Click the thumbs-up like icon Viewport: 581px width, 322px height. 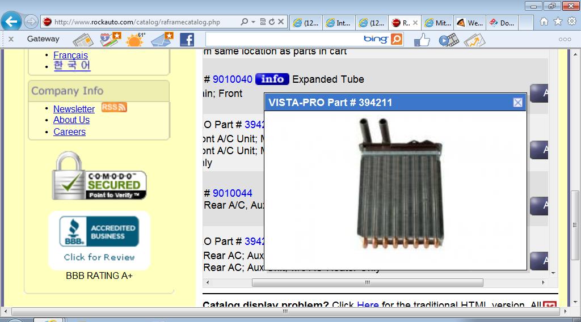pyautogui.click(x=422, y=40)
